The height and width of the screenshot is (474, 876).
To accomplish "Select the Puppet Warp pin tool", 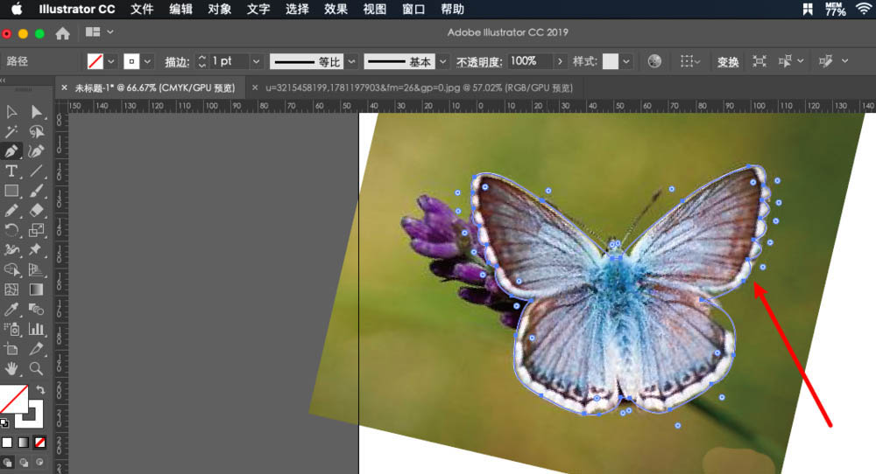I will coord(36,250).
